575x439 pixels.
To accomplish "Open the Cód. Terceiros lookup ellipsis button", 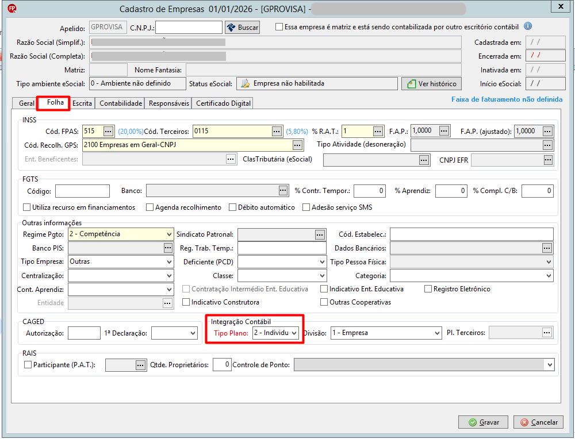I will [277, 131].
